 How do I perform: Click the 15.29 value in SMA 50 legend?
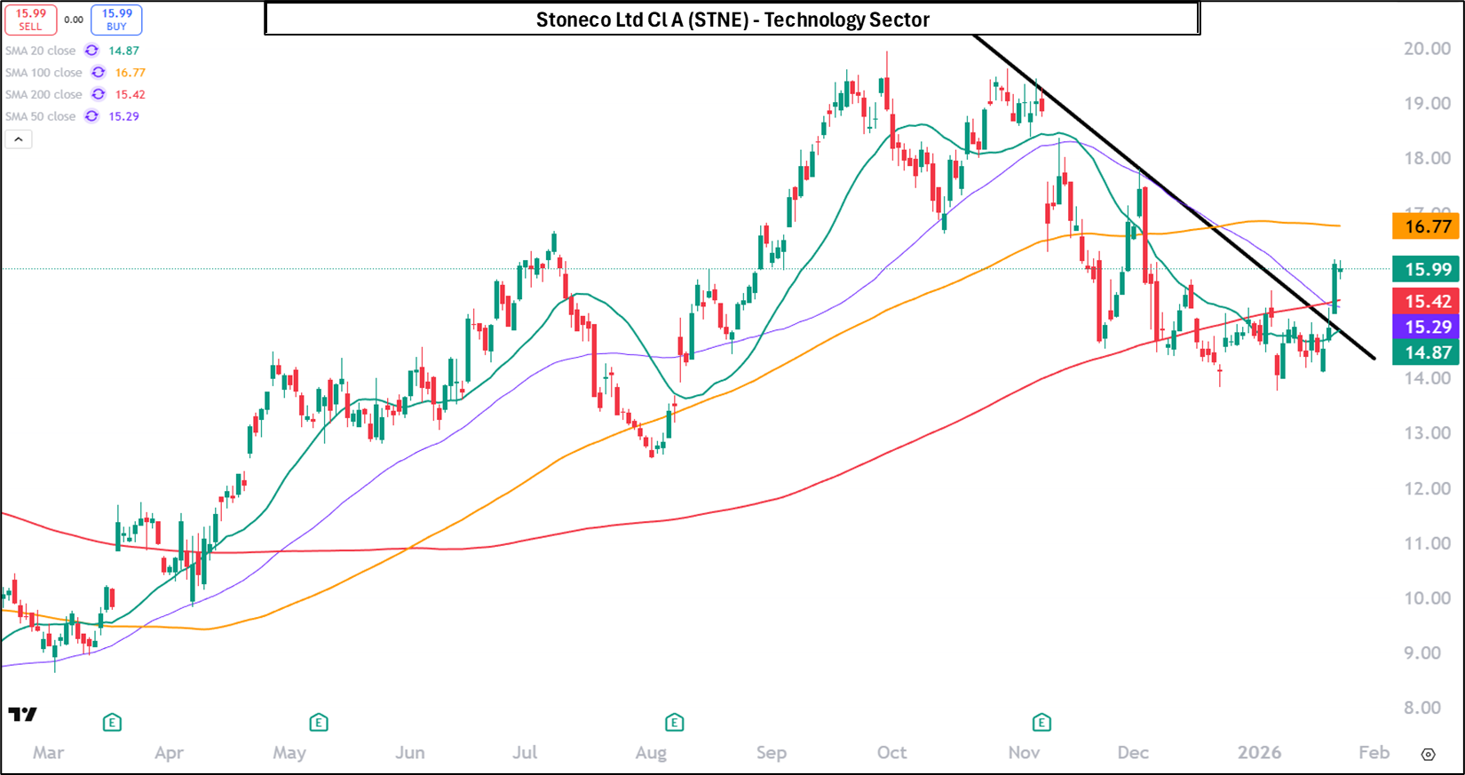124,116
